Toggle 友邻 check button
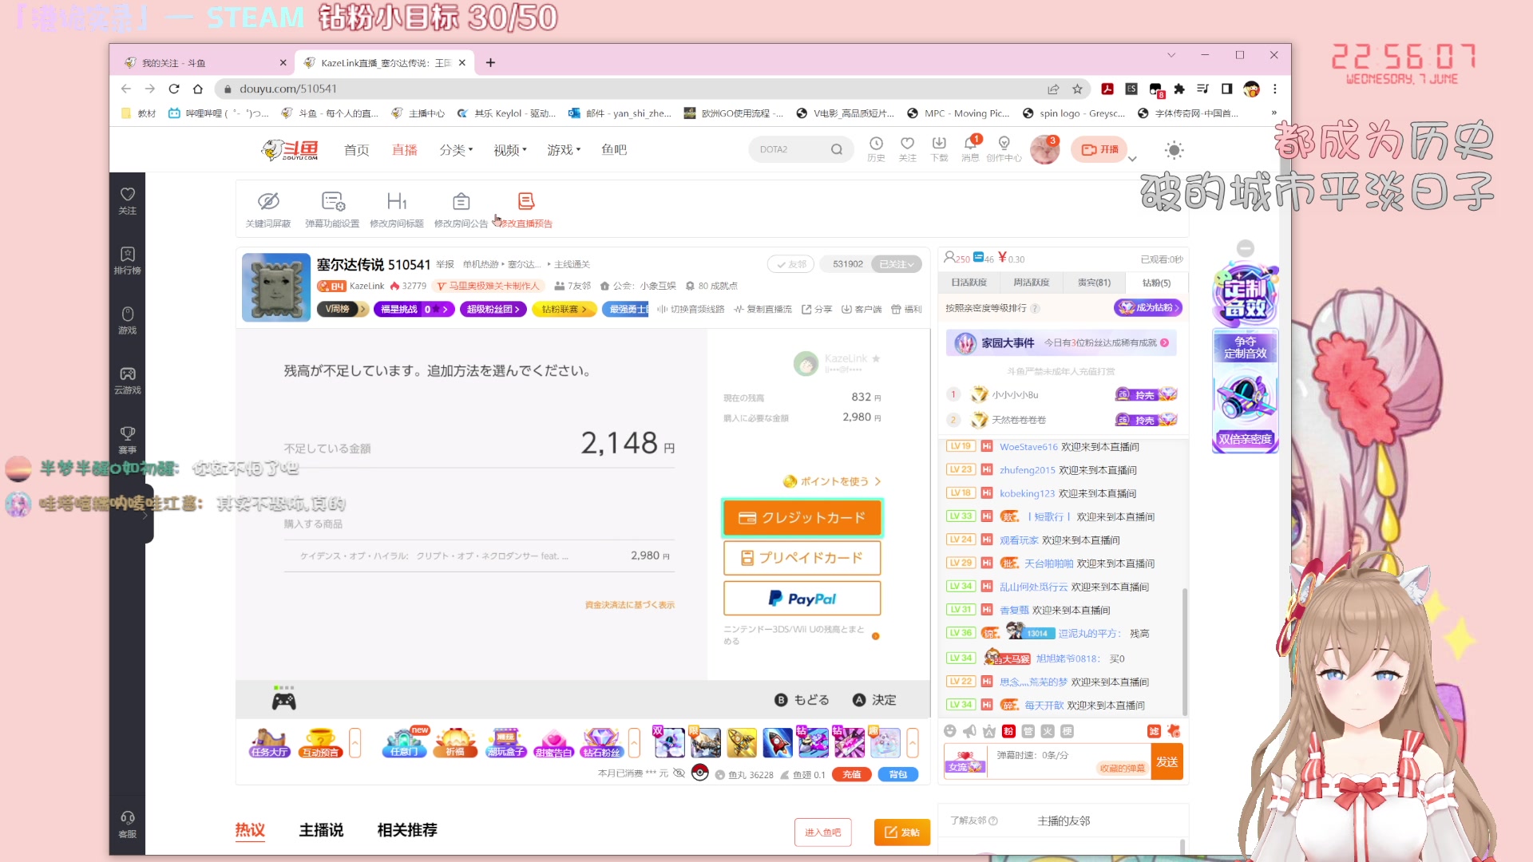 coord(790,264)
